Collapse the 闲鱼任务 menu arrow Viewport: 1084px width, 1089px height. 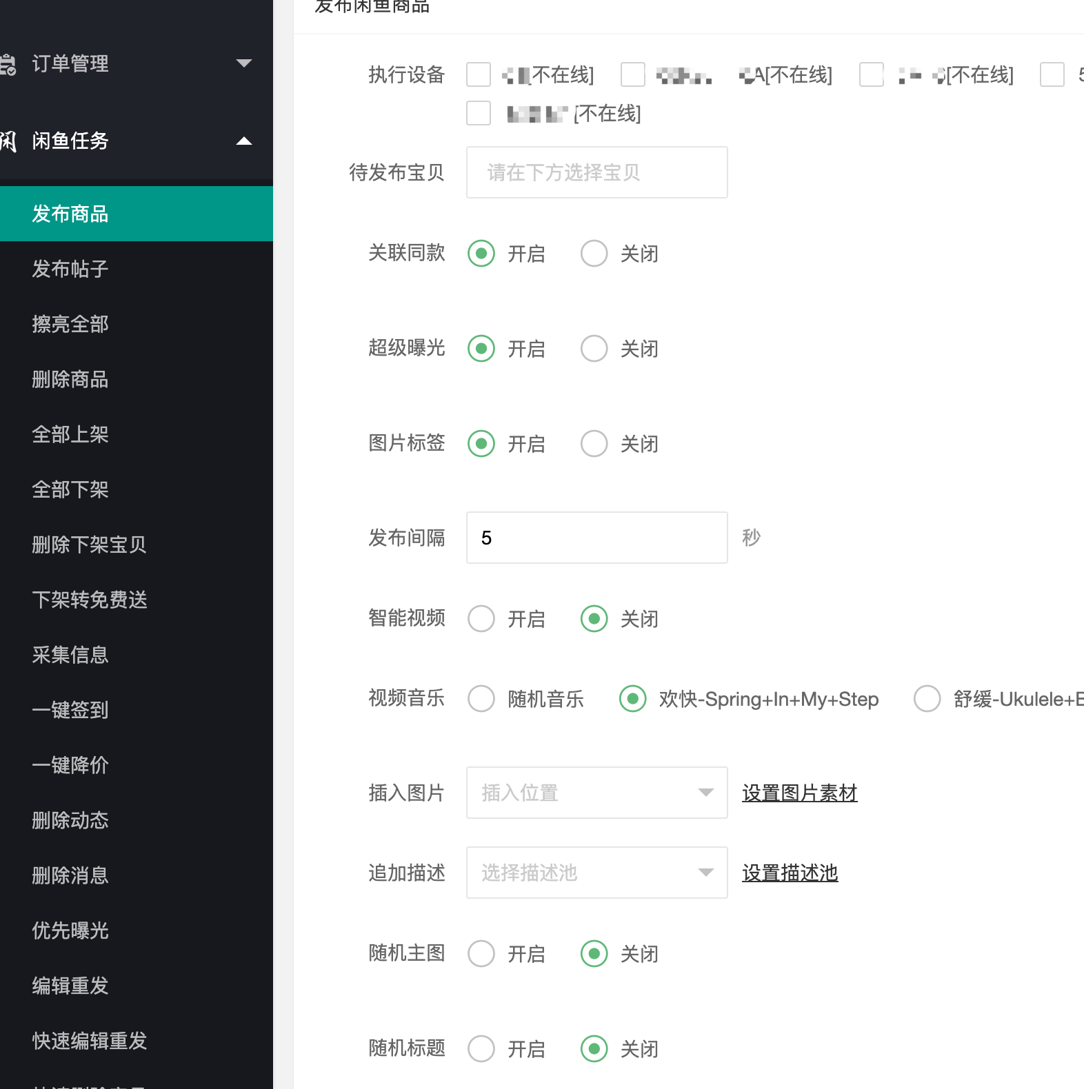click(243, 141)
